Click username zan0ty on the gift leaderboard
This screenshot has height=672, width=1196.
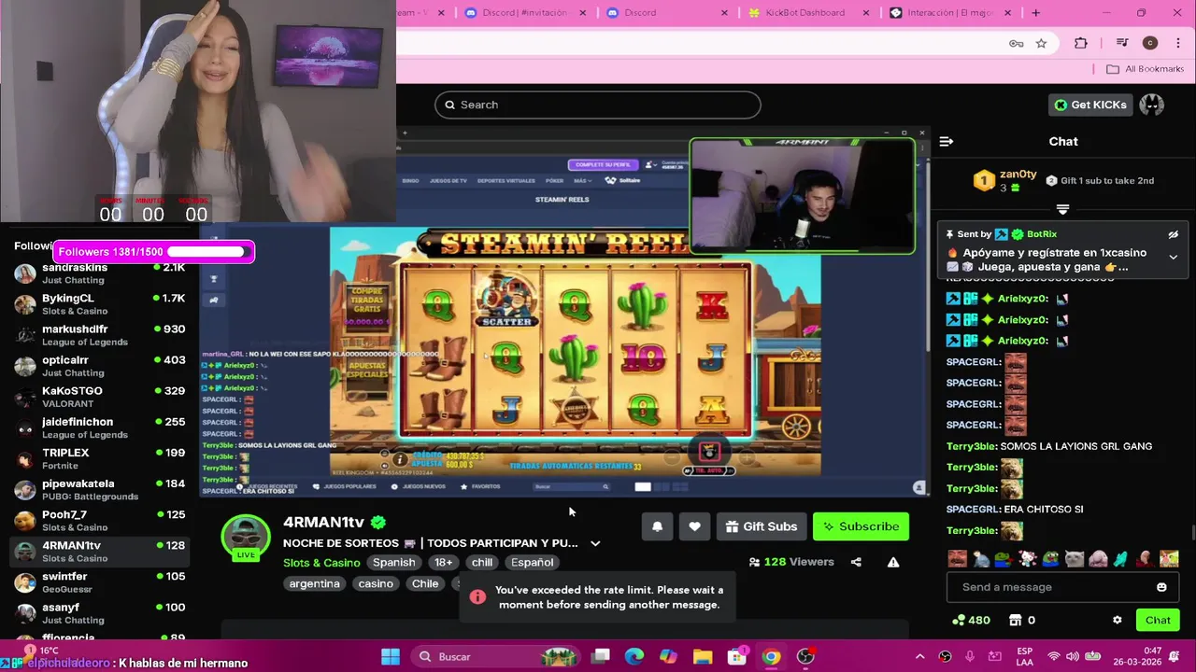coord(1018,175)
